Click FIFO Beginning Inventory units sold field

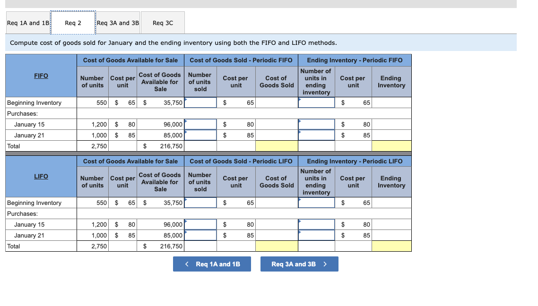[x=200, y=102]
